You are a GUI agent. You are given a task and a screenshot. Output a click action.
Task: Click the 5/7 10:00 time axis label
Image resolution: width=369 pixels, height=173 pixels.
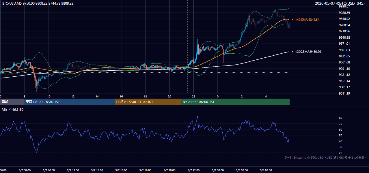click(49, 170)
